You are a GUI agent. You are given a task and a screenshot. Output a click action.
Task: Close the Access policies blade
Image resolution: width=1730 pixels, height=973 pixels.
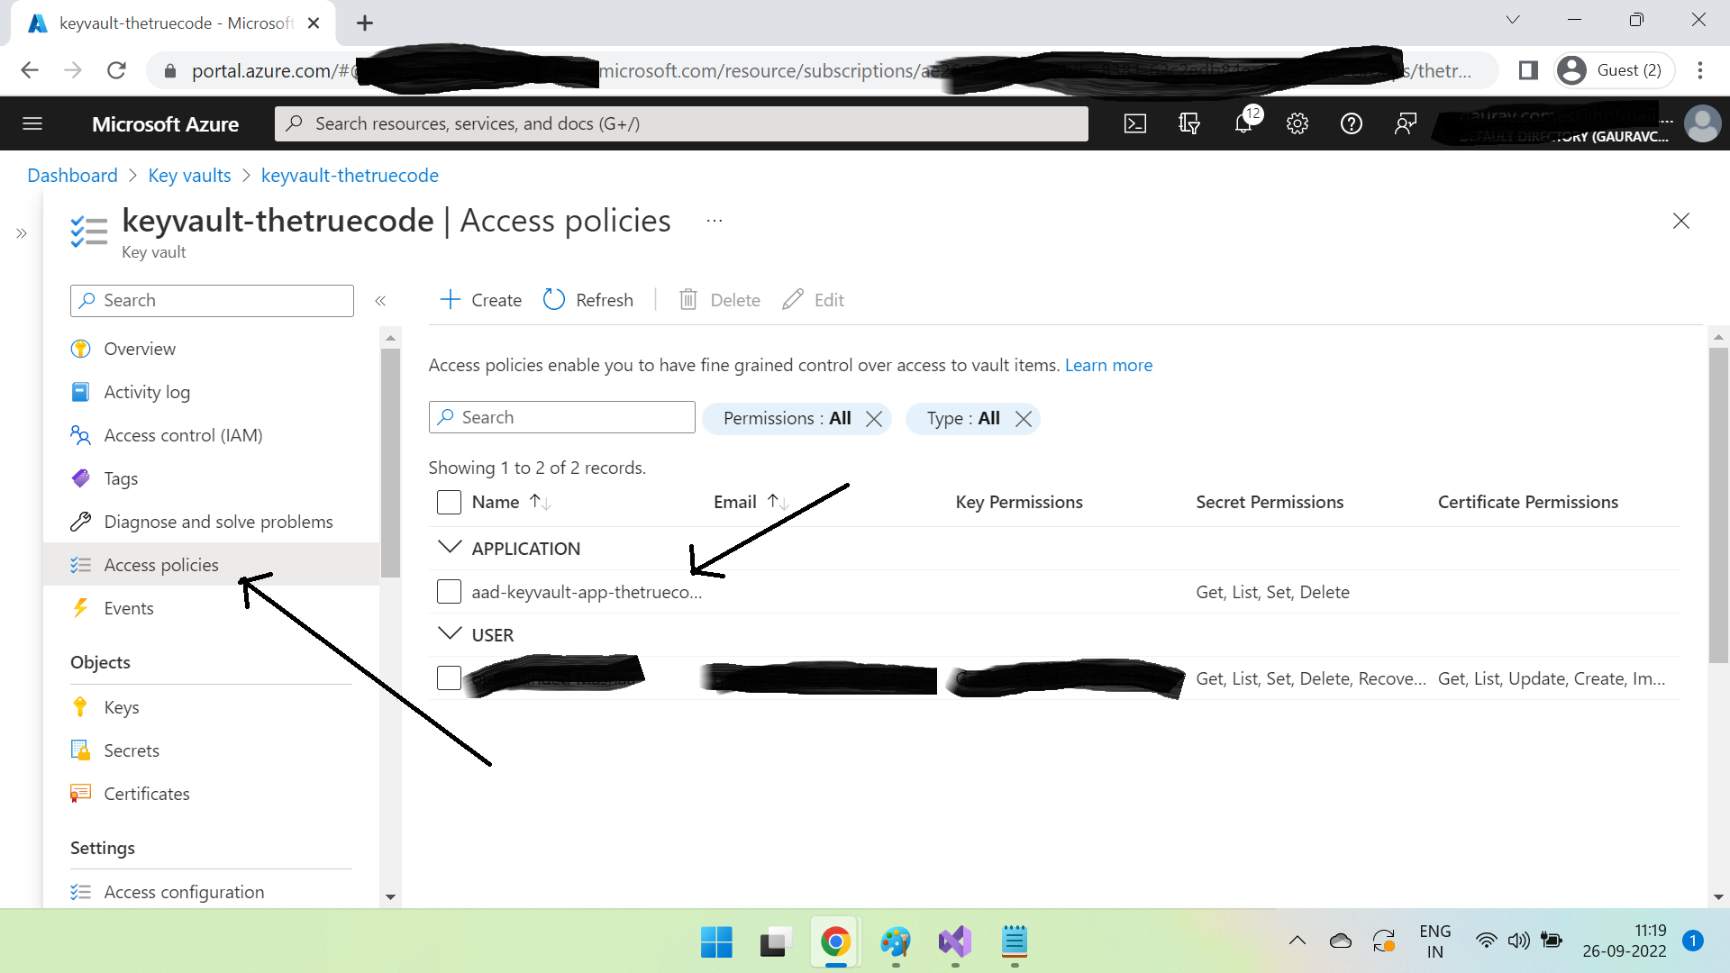(1681, 221)
